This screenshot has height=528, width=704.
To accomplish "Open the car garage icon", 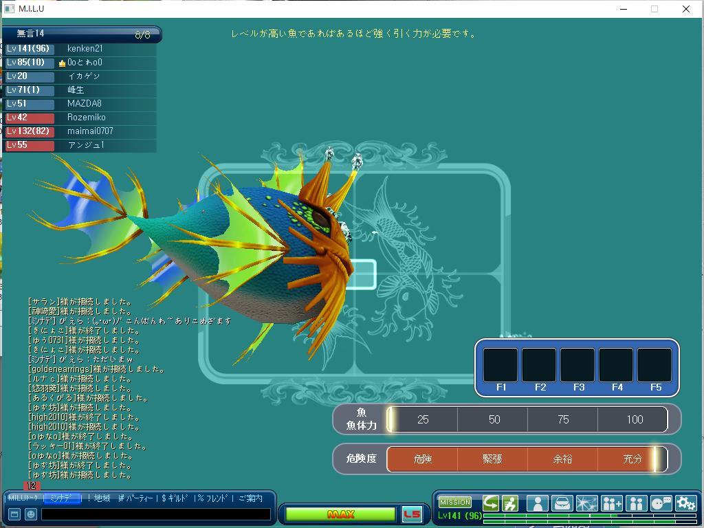I will [x=562, y=504].
